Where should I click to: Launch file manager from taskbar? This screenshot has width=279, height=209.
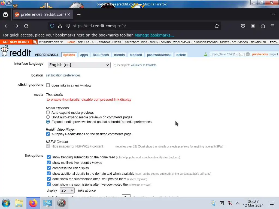(19, 203)
